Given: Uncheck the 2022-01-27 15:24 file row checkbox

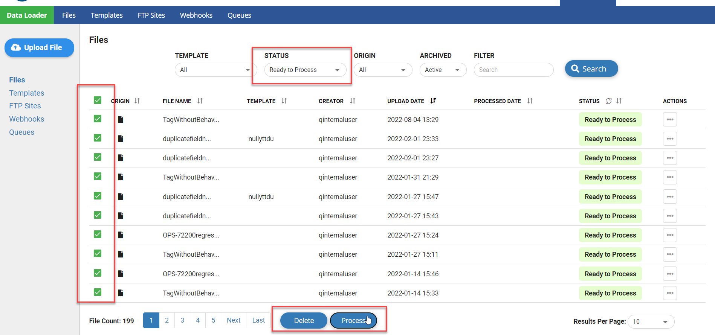Looking at the screenshot, I should (x=98, y=234).
